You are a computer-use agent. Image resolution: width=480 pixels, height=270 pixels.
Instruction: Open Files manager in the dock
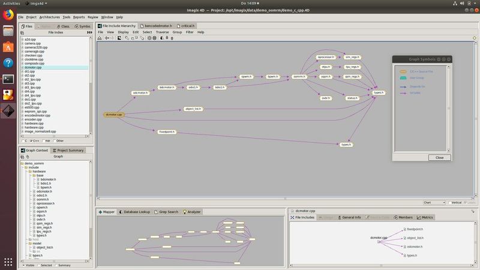[8, 31]
